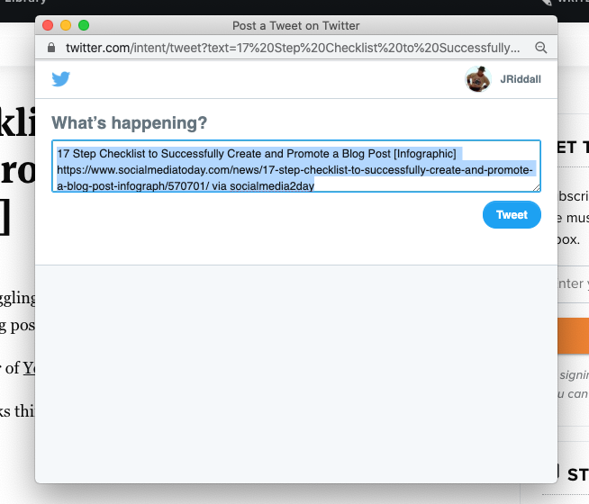Click the "What's happening?" heading
This screenshot has width=589, height=504.
pyautogui.click(x=129, y=123)
